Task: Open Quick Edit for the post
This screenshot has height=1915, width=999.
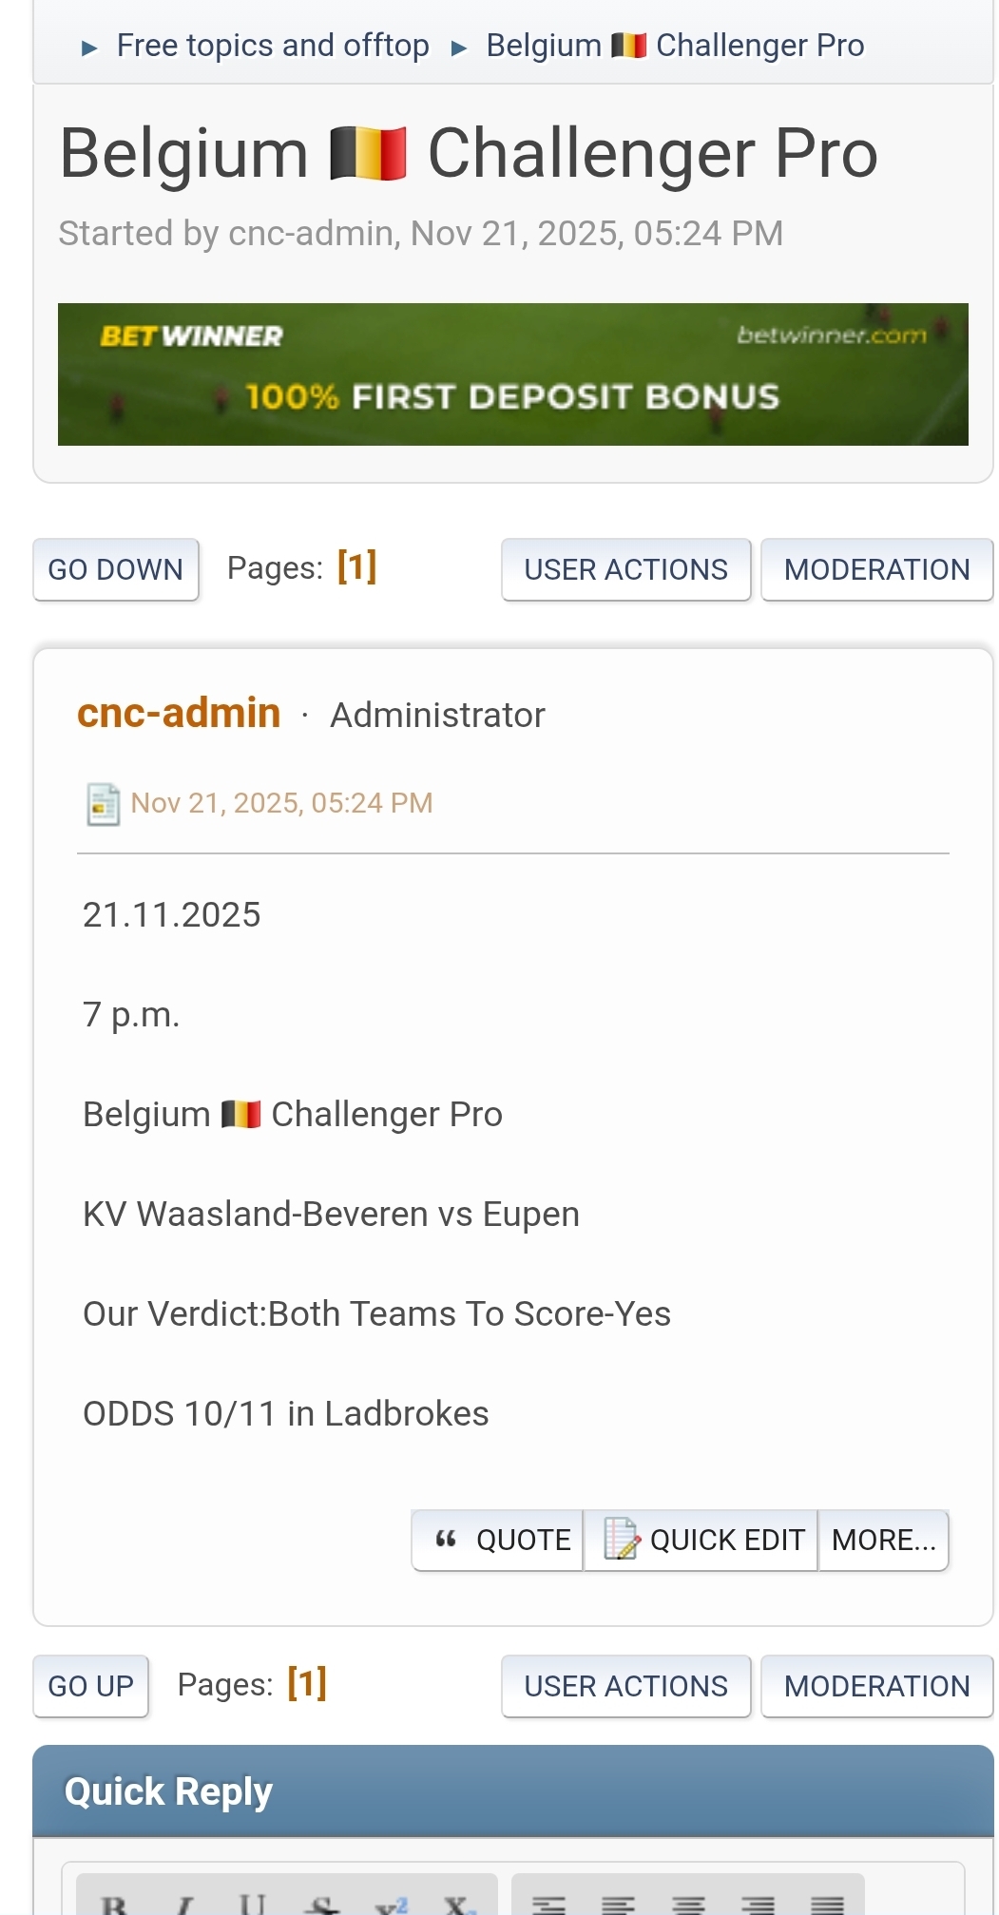Action: pos(701,1540)
